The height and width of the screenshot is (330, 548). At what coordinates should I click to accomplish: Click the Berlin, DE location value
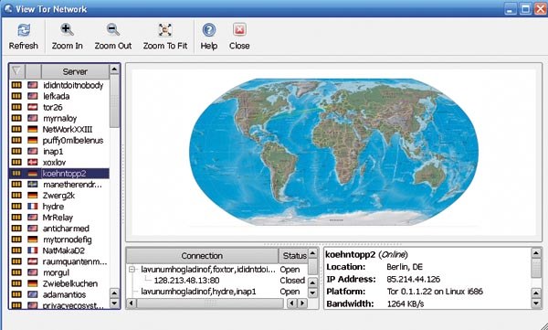[405, 267]
